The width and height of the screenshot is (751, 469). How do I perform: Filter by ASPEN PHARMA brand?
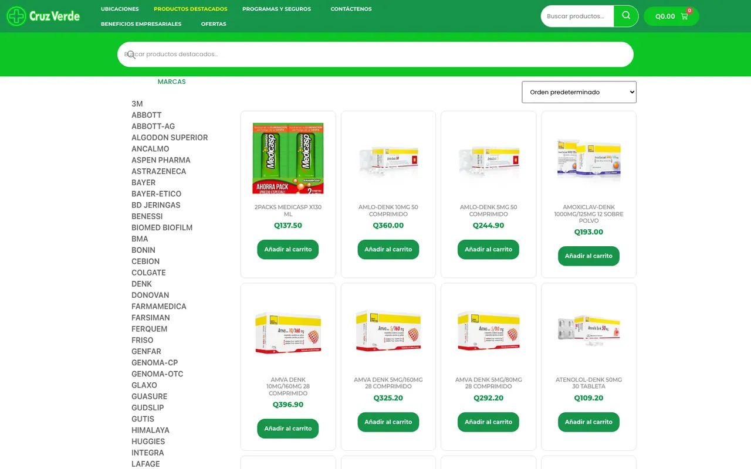click(161, 160)
